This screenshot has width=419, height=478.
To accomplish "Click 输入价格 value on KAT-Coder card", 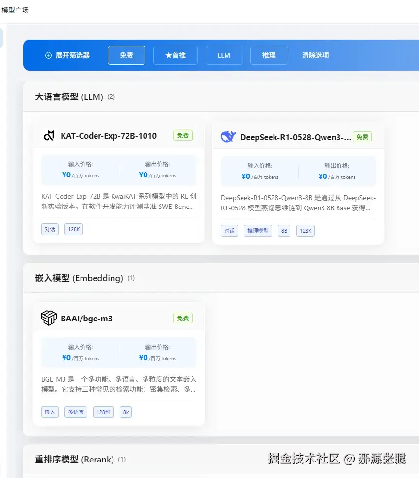I will [81, 175].
